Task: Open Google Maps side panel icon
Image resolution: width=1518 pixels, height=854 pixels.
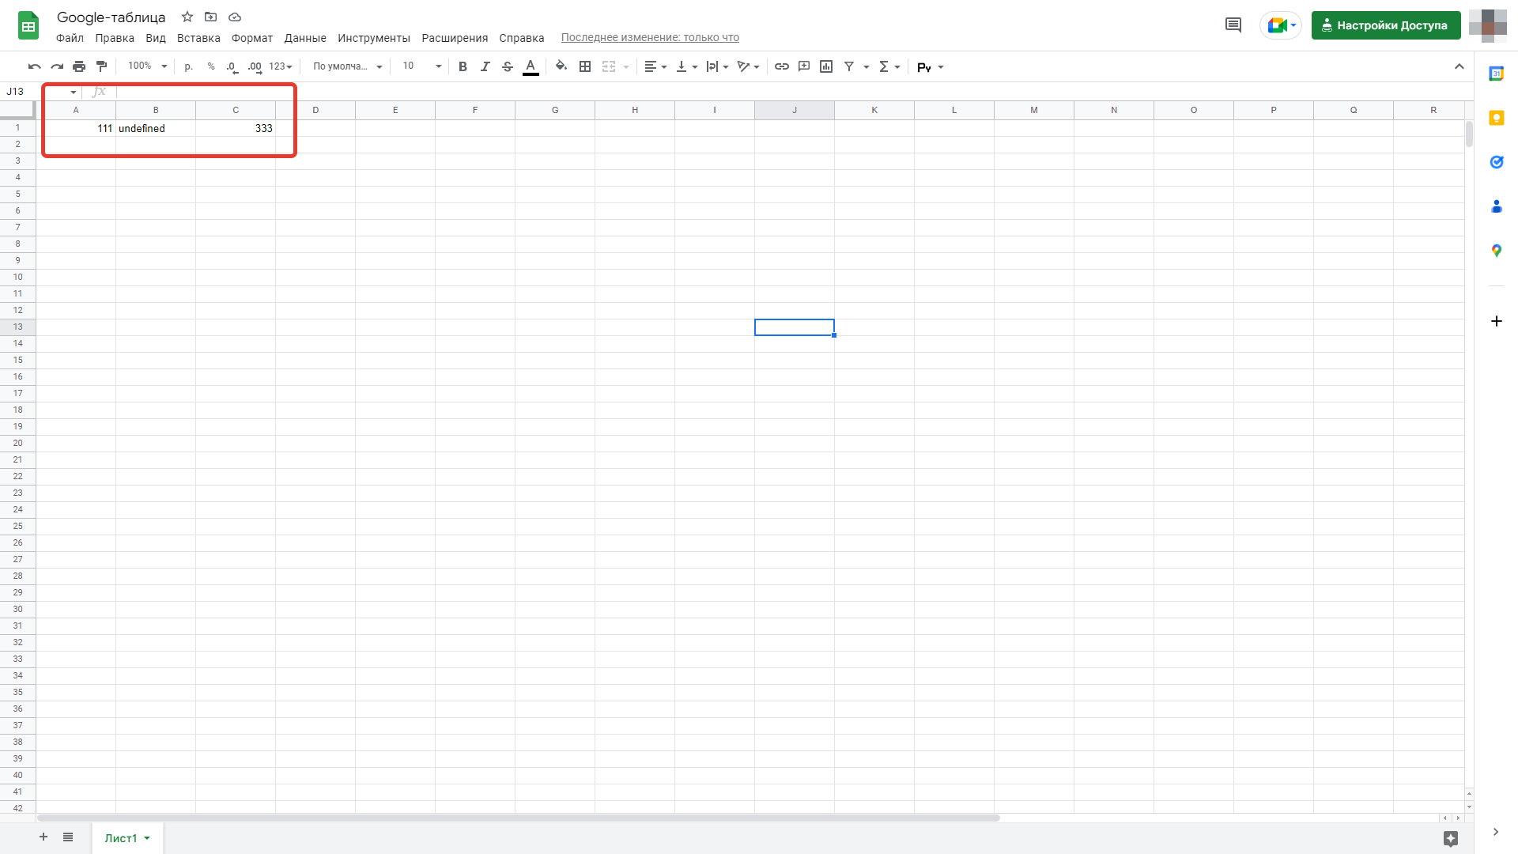Action: click(1496, 251)
